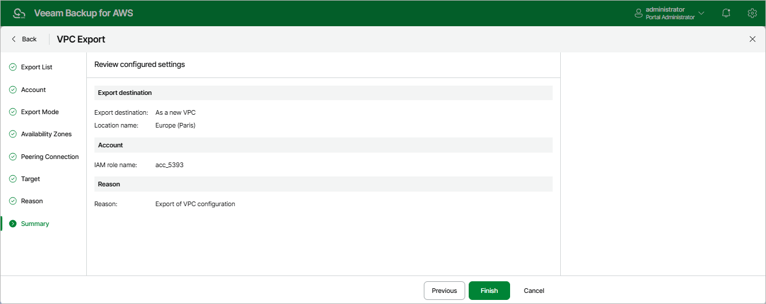This screenshot has width=766, height=304.
Task: Open the settings gear menu
Action: pos(752,13)
